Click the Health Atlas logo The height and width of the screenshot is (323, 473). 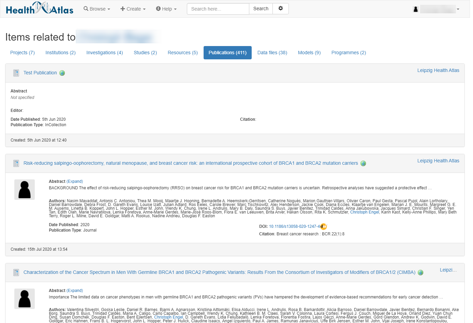pos(40,9)
